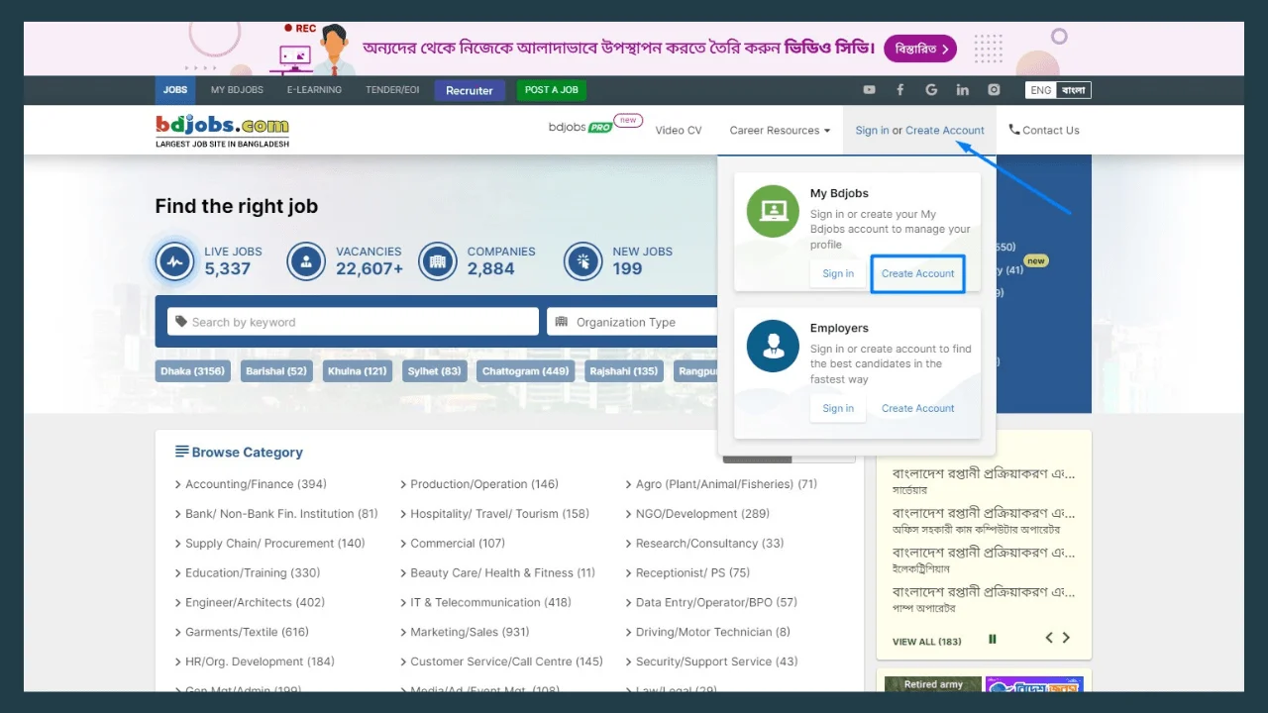Viewport: 1268px width, 713px height.
Task: Open the TENDER/EOI menu item
Action: click(392, 89)
